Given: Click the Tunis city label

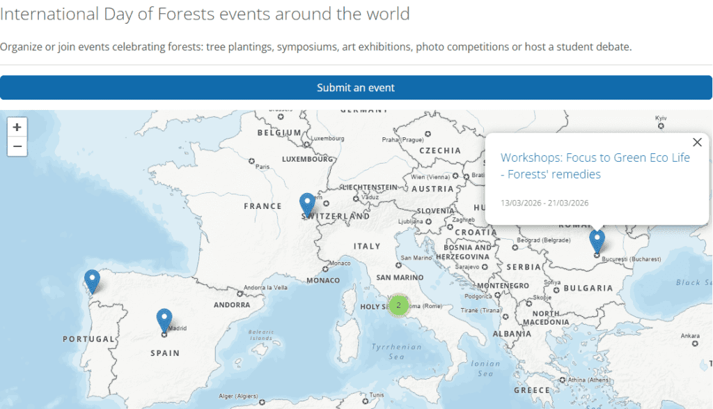Looking at the screenshot, I should [x=377, y=395].
